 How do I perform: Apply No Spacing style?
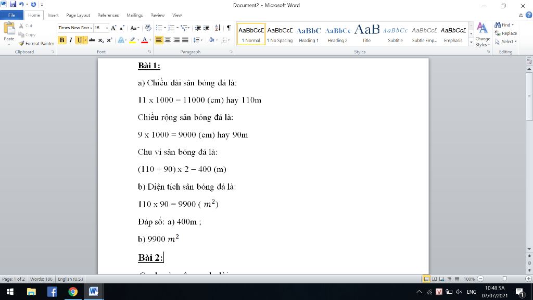click(280, 34)
